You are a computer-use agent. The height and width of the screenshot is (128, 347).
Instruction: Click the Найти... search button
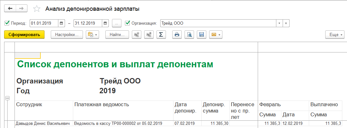click(x=117, y=34)
